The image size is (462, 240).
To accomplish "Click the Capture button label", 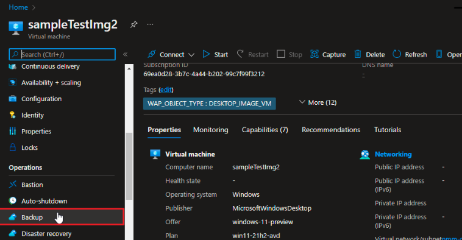I will click(334, 54).
